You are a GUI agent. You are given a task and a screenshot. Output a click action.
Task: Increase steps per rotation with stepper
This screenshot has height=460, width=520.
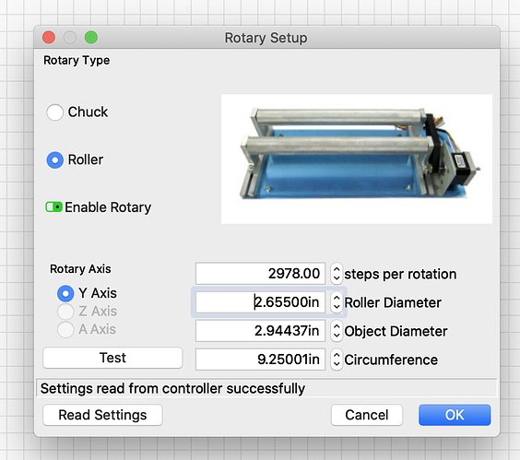pos(337,269)
